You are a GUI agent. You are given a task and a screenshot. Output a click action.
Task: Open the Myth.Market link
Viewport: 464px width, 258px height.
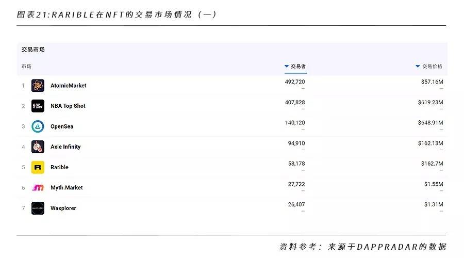67,188
